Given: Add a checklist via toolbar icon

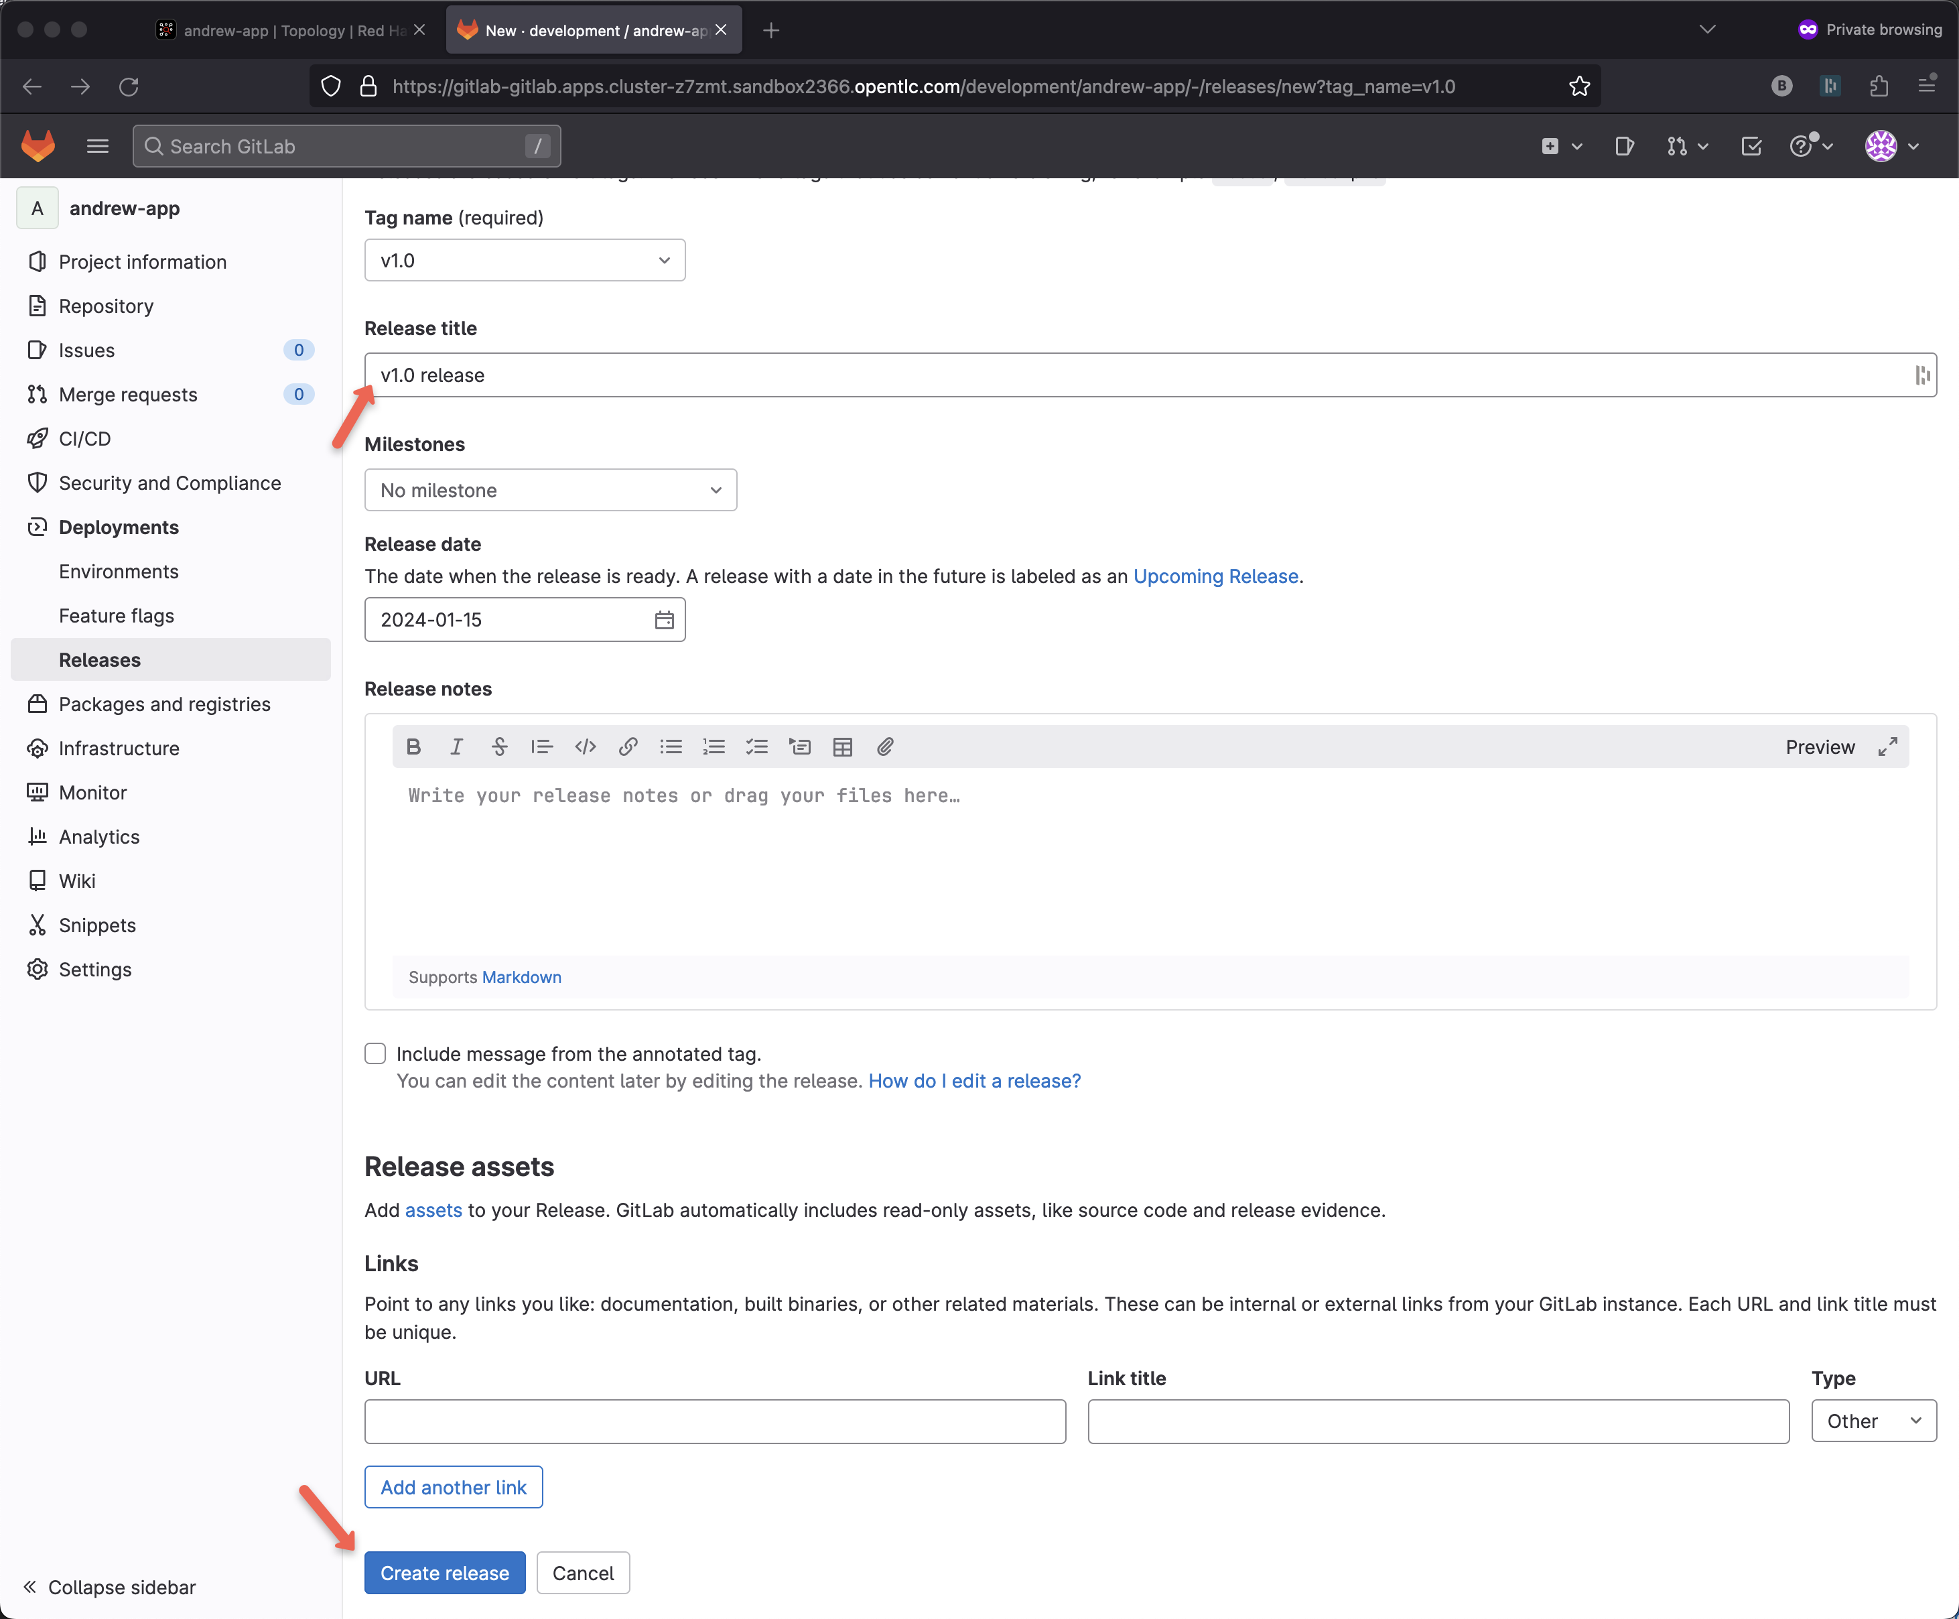Looking at the screenshot, I should tap(757, 747).
